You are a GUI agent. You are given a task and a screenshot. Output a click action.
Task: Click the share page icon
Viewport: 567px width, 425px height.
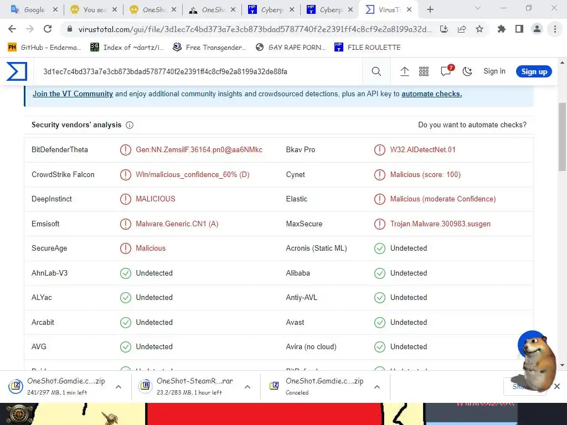tap(462, 29)
